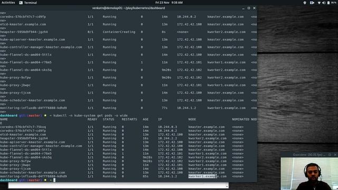Open the Activities overview
The image size is (338, 190).
[x=8, y=3]
